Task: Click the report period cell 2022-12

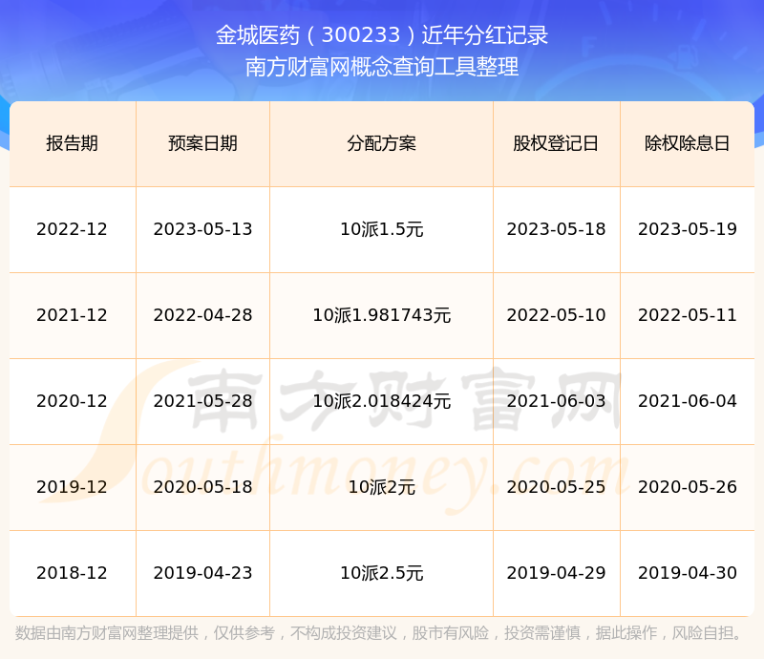Action: pyautogui.click(x=73, y=229)
